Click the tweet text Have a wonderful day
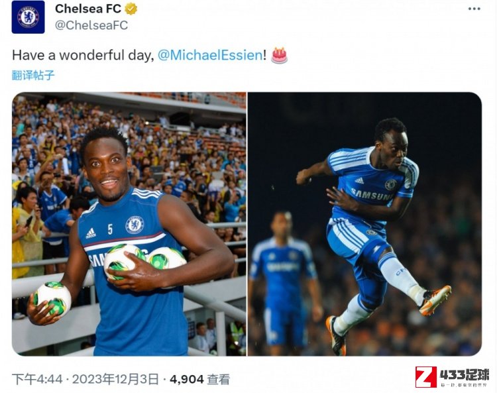Image resolution: width=497 pixels, height=393 pixels. pyautogui.click(x=83, y=55)
